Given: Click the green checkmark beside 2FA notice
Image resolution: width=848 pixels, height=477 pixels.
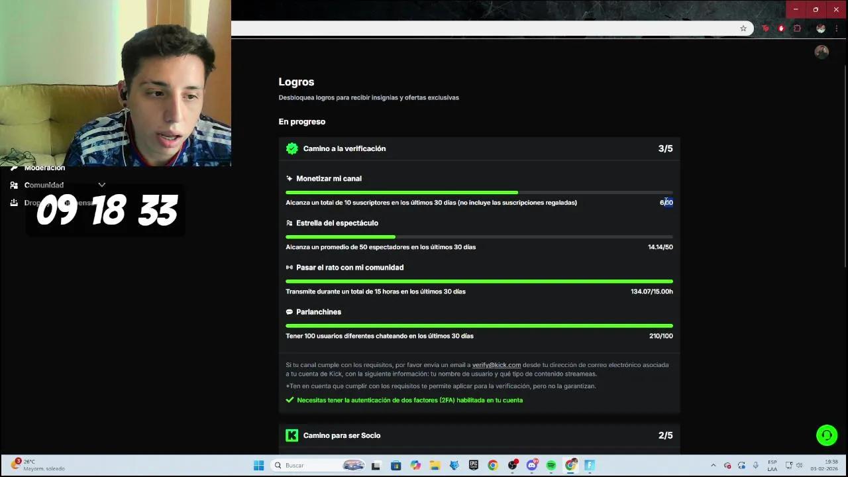Looking at the screenshot, I should click(290, 400).
